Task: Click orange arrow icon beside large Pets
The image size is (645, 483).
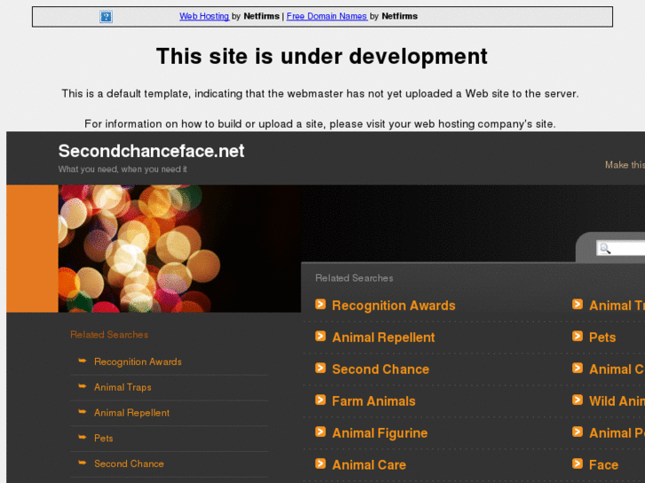Action: tap(578, 336)
